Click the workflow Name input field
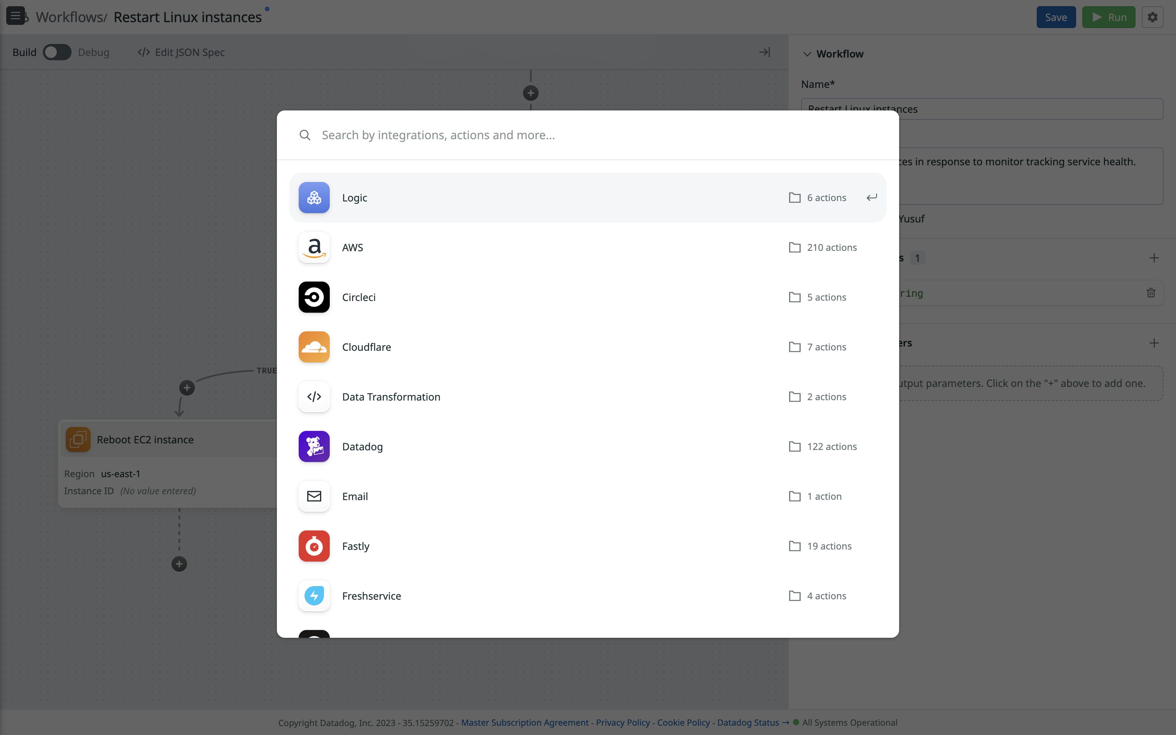This screenshot has height=735, width=1176. (982, 109)
